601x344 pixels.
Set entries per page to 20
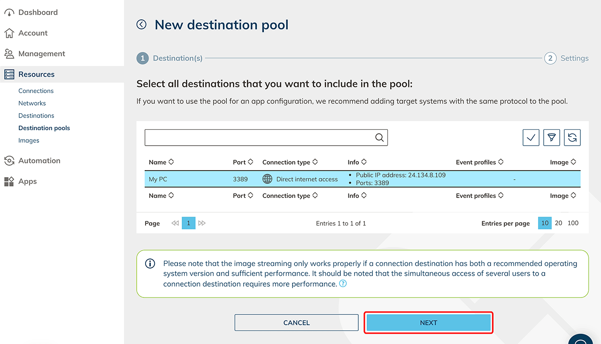[558, 223]
